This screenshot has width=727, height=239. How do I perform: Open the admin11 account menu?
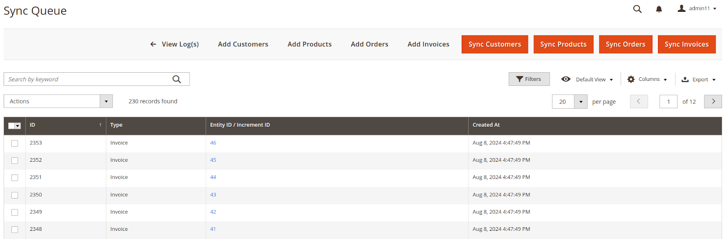697,9
